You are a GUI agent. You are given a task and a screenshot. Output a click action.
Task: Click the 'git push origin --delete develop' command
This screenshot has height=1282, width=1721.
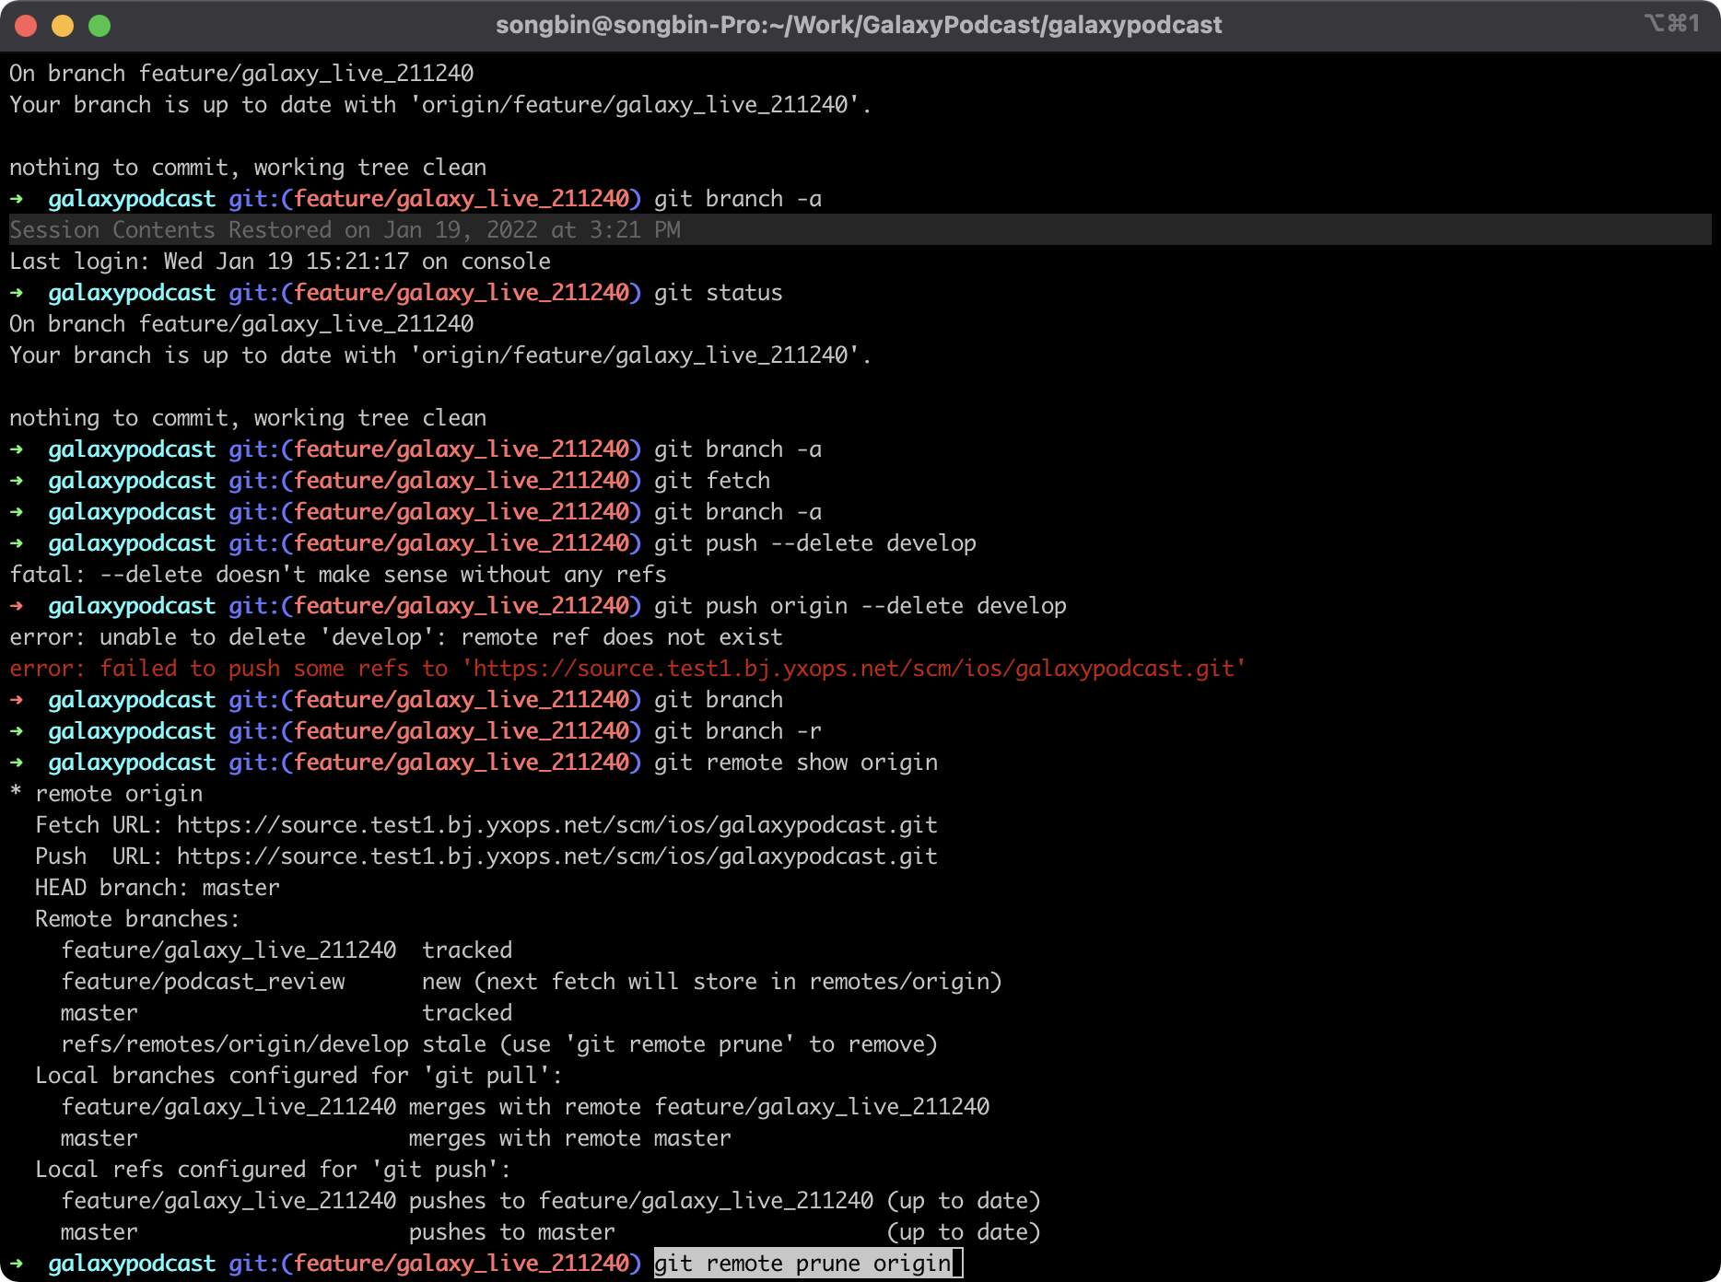pyautogui.click(x=860, y=606)
